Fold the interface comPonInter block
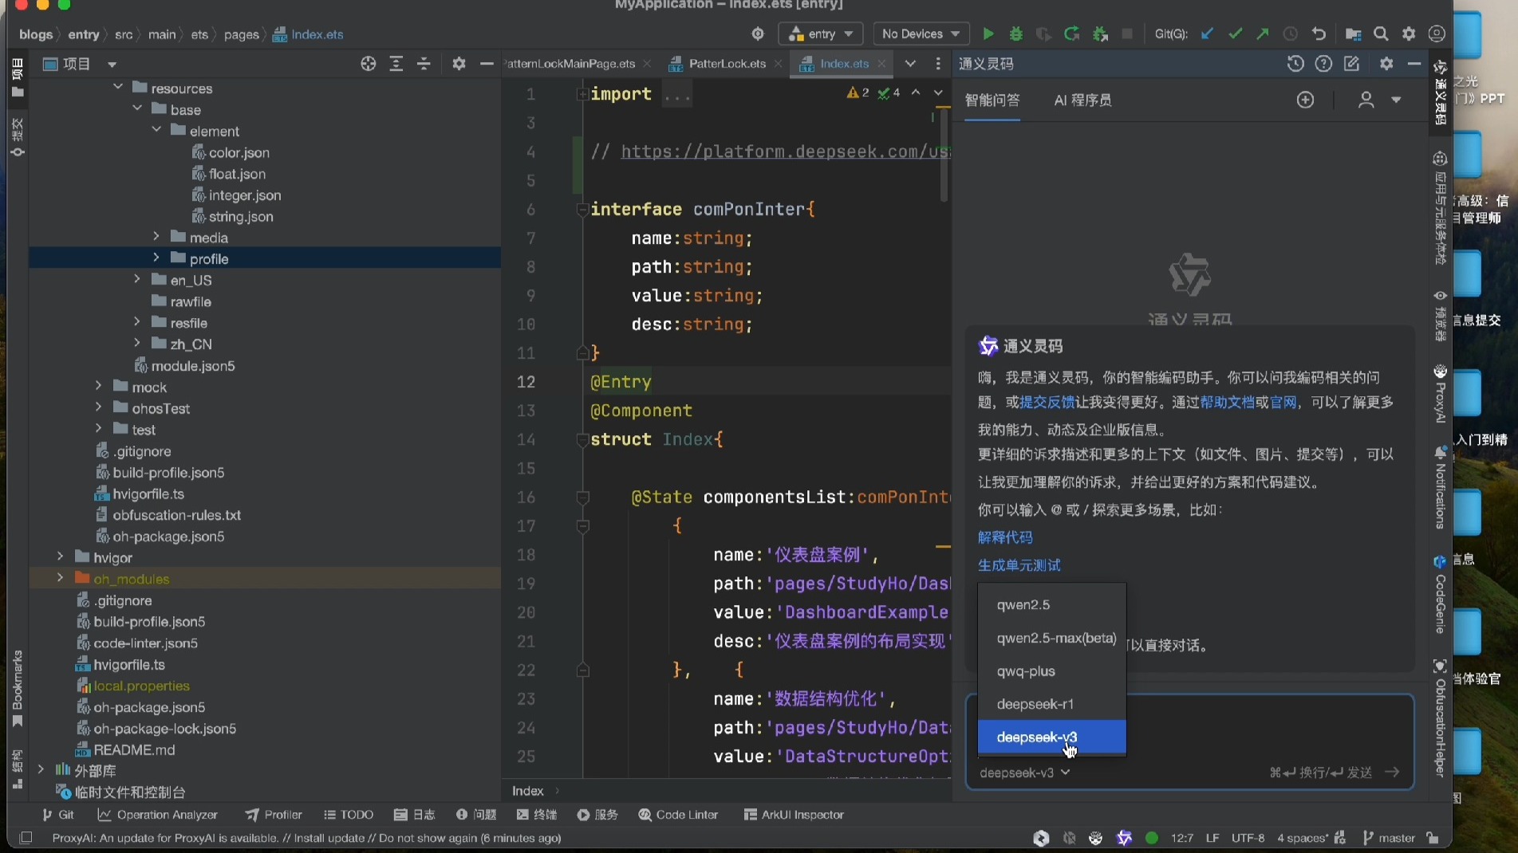Viewport: 1518px width, 853px height. click(583, 210)
